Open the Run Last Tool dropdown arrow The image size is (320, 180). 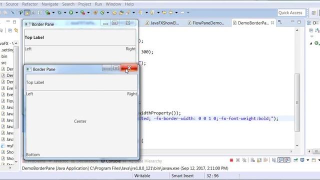88,12
